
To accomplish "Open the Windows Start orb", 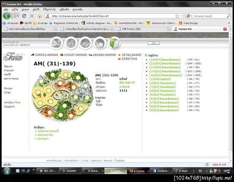I will click(7, 171).
